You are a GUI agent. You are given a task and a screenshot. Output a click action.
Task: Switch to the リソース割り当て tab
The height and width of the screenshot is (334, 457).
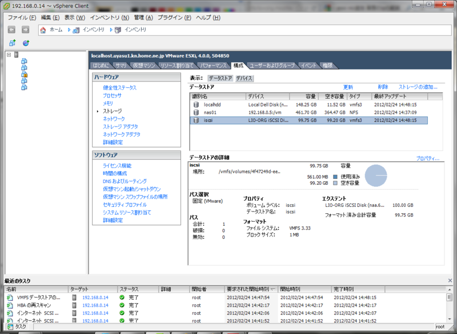coord(177,66)
